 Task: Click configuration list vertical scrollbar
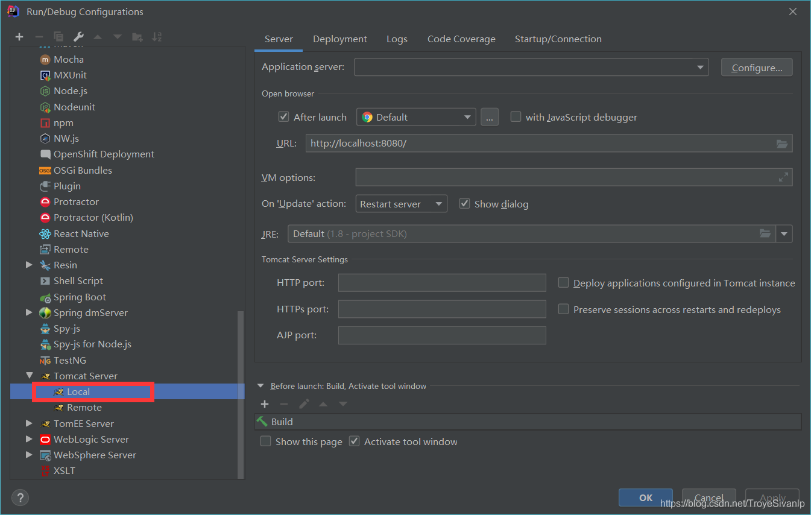[241, 395]
